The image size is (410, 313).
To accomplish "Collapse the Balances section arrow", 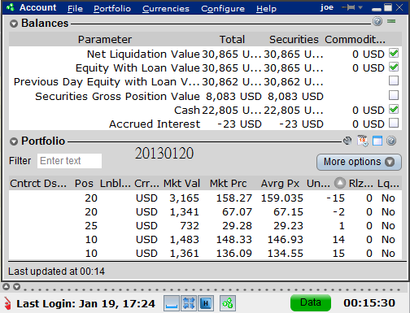I will click(x=14, y=24).
